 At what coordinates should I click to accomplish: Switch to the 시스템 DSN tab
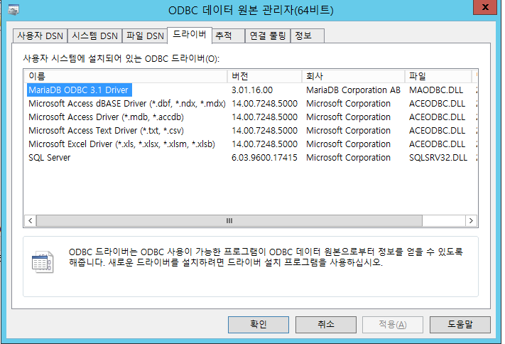[x=94, y=36]
